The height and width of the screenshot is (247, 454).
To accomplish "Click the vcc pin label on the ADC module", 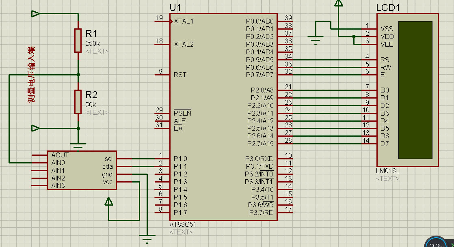I will click(108, 182).
